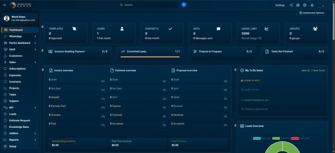This screenshot has width=335, height=153.
Task: Click the share icon in top bar
Action: 291,5
